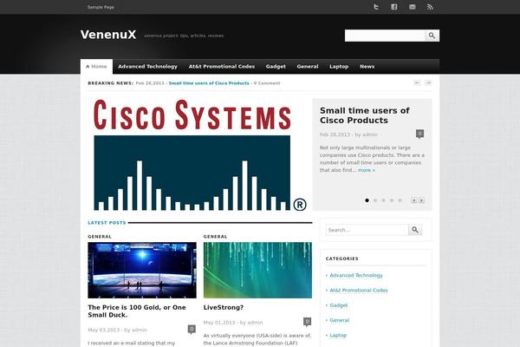
Task: Open the Laptop menu item
Action: tap(339, 67)
